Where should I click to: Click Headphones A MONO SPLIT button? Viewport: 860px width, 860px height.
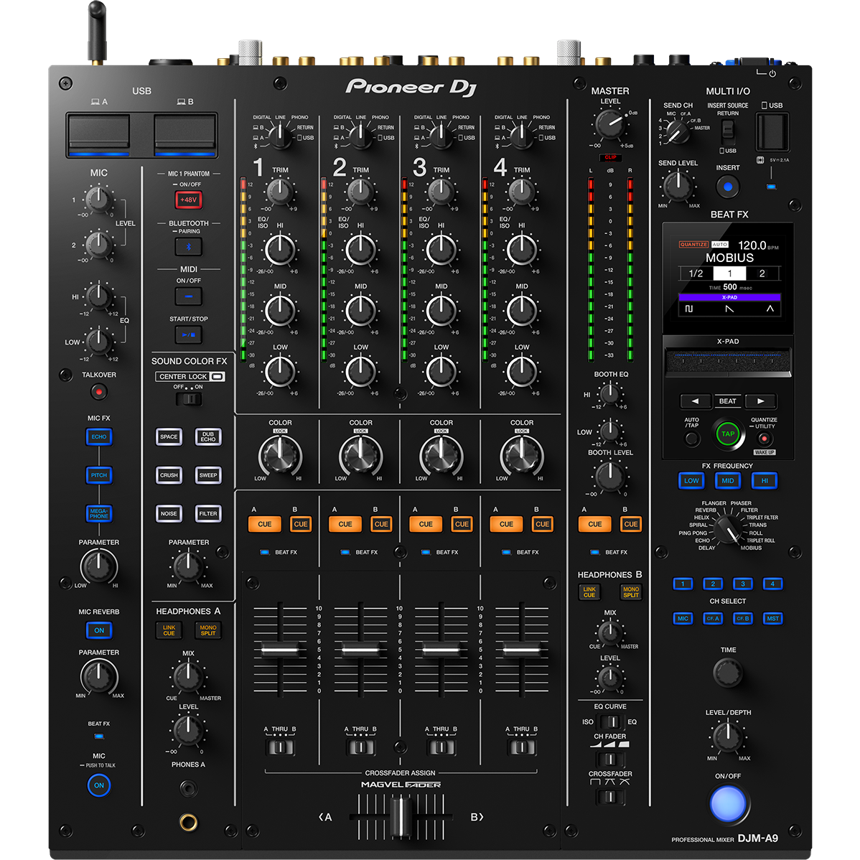(x=208, y=631)
